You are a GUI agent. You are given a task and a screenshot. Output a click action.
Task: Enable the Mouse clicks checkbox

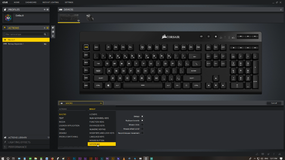(142, 125)
